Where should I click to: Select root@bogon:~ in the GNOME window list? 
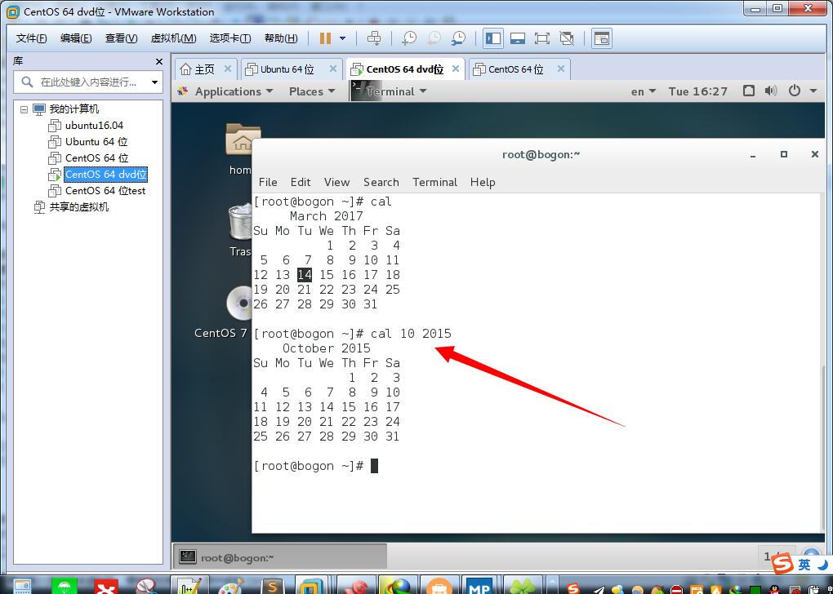(x=280, y=557)
